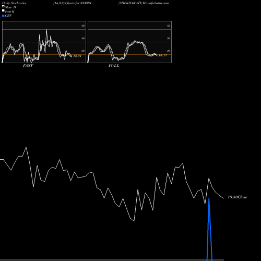Click the Slow D legend swatch
261x261 pixels.
tap(3, 6)
